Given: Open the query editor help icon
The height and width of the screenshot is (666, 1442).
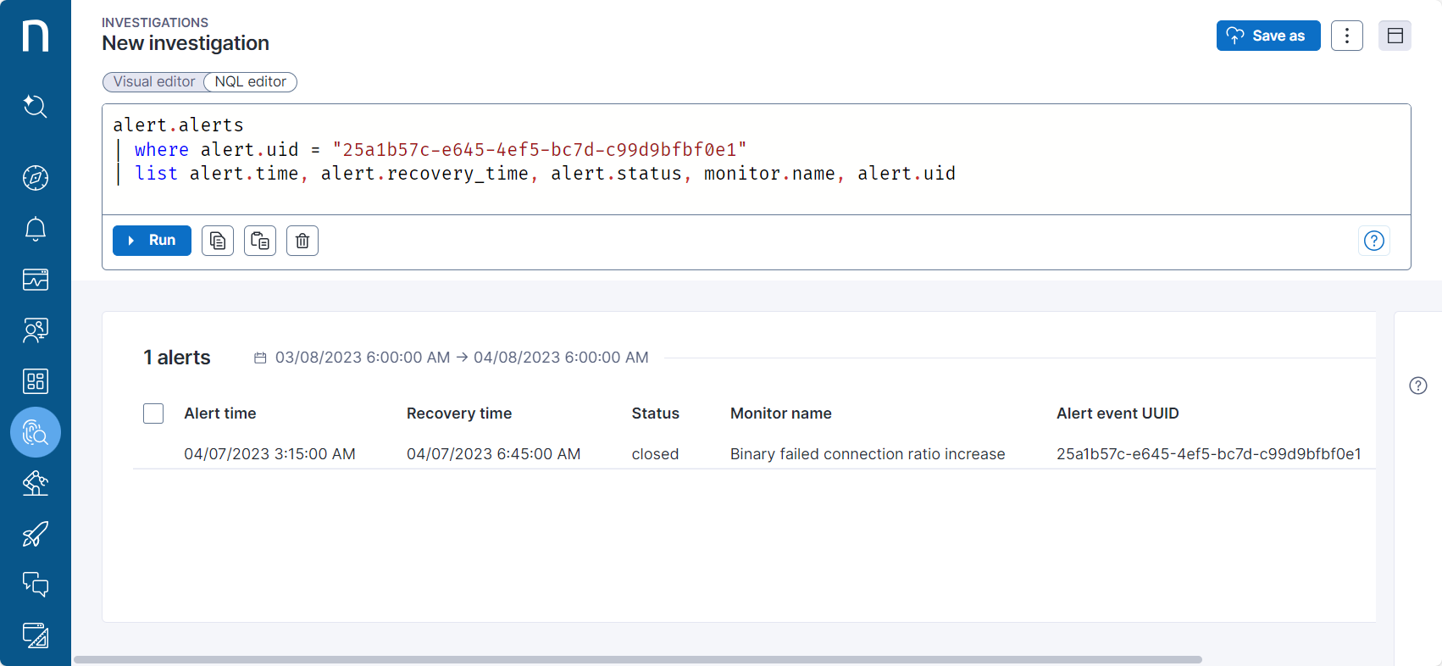Looking at the screenshot, I should tap(1373, 241).
